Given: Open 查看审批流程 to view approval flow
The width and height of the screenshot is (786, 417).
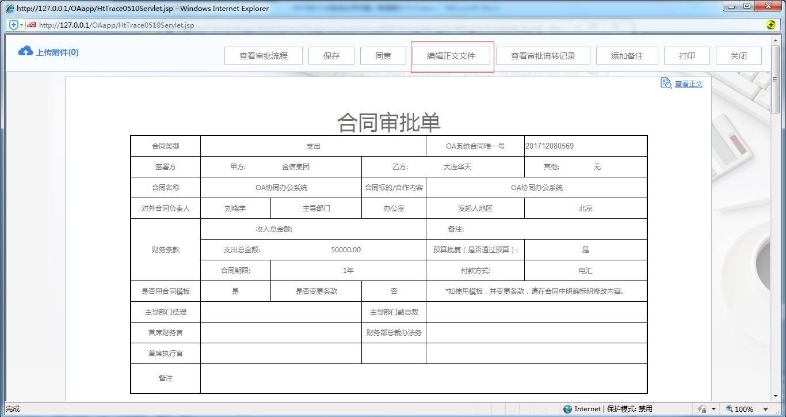Looking at the screenshot, I should click(263, 55).
